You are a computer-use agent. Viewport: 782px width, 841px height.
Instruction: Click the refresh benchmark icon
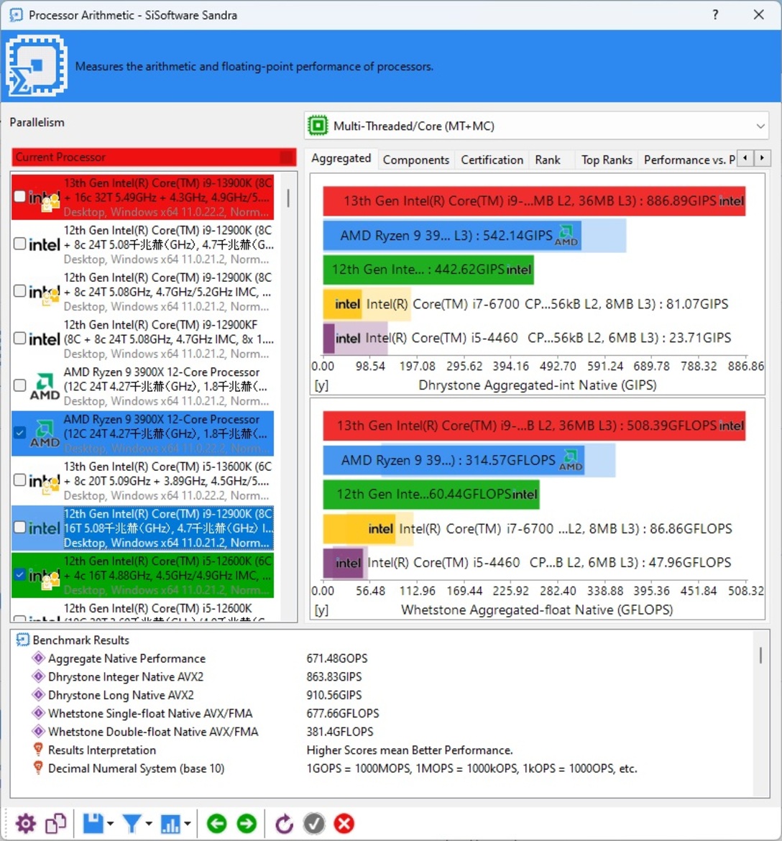[284, 823]
